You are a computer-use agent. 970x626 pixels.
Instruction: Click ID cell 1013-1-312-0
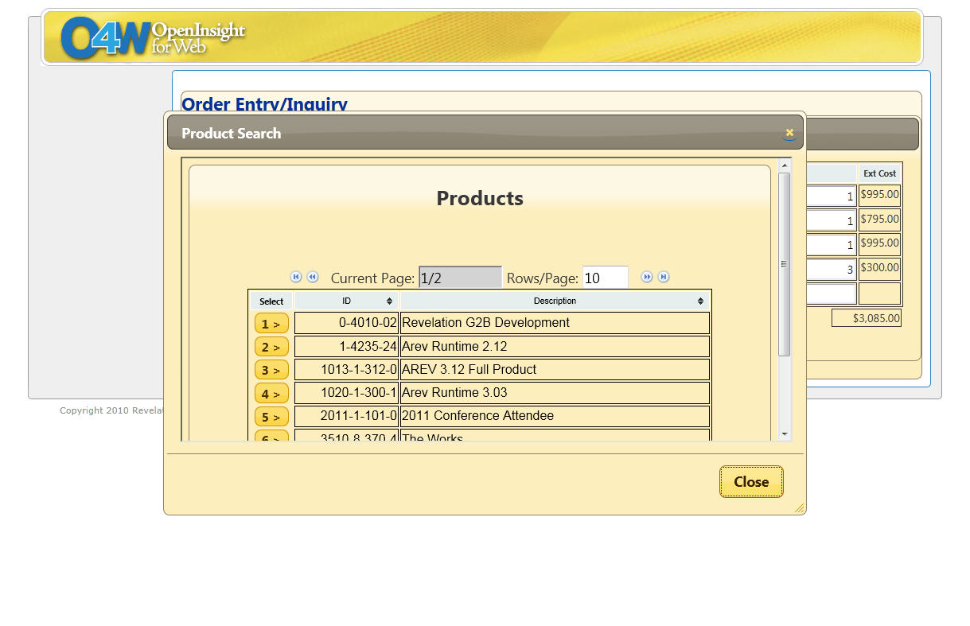(x=346, y=370)
